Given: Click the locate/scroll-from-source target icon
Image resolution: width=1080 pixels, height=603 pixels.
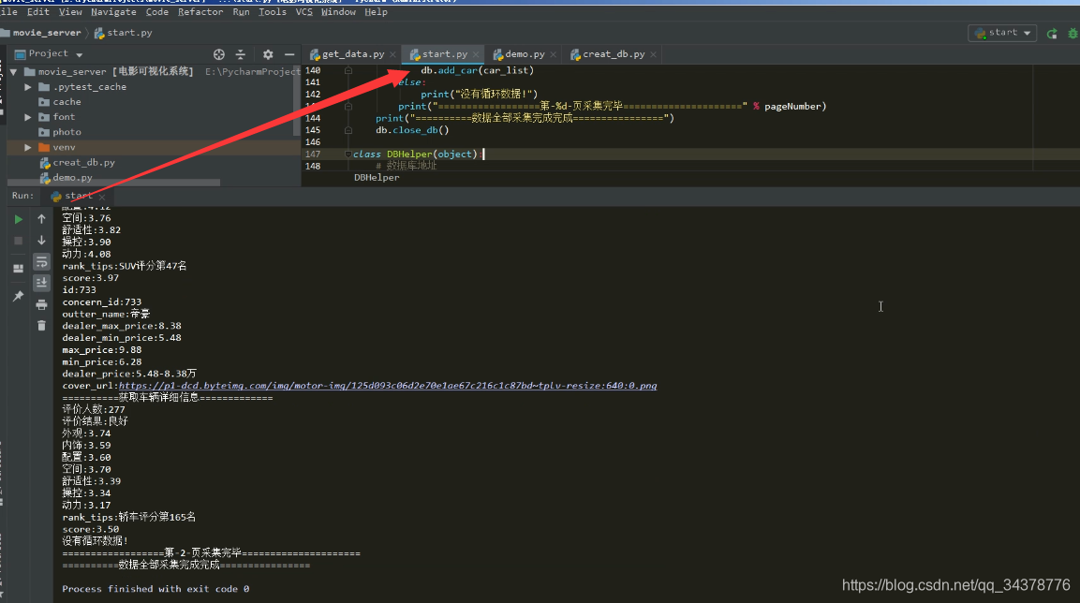Looking at the screenshot, I should pos(219,54).
